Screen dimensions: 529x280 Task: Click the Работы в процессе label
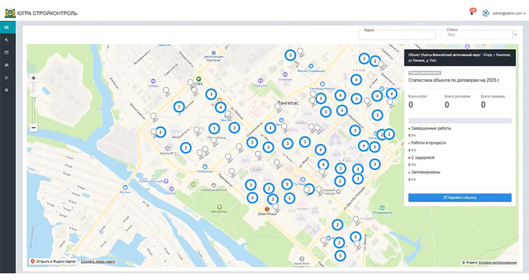(428, 143)
